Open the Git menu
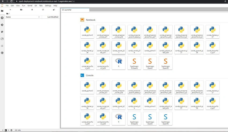 point(36,6)
